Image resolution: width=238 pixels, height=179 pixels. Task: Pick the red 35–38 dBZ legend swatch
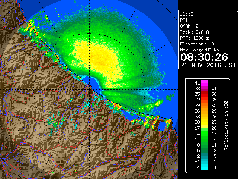(x=205, y=94)
